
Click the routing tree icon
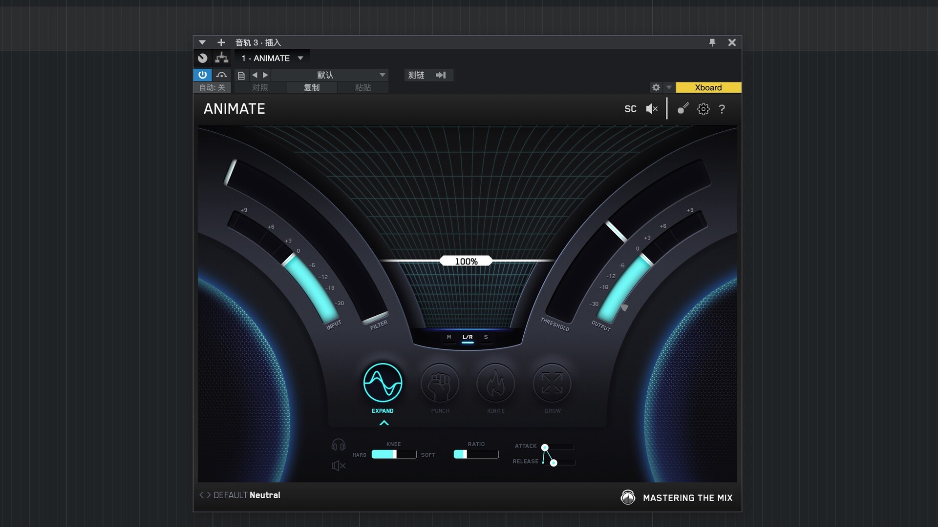[222, 58]
